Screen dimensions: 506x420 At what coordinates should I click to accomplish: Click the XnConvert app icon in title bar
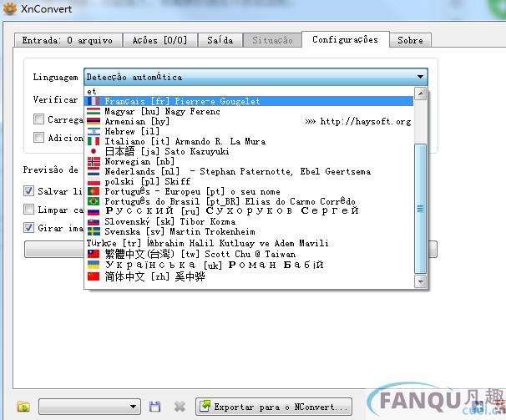[10, 8]
